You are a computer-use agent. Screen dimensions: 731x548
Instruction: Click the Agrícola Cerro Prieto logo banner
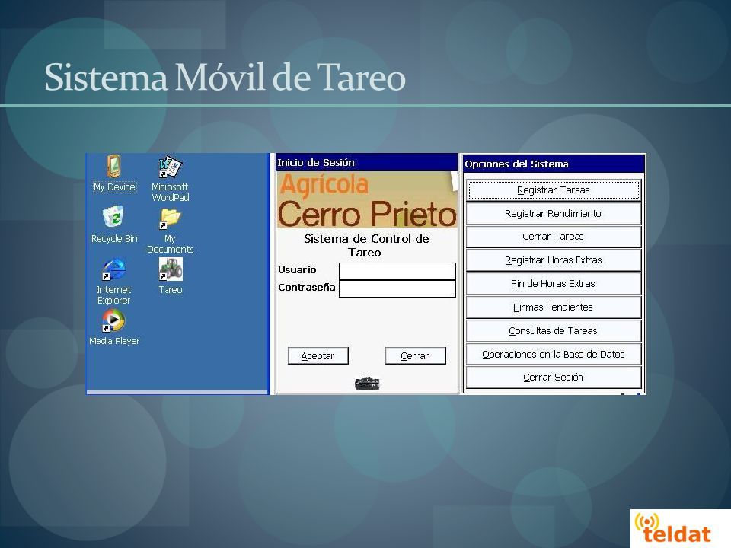pyautogui.click(x=367, y=199)
